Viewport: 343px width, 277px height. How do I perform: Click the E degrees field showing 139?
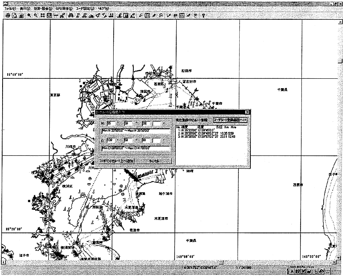pyautogui.click(x=111, y=140)
